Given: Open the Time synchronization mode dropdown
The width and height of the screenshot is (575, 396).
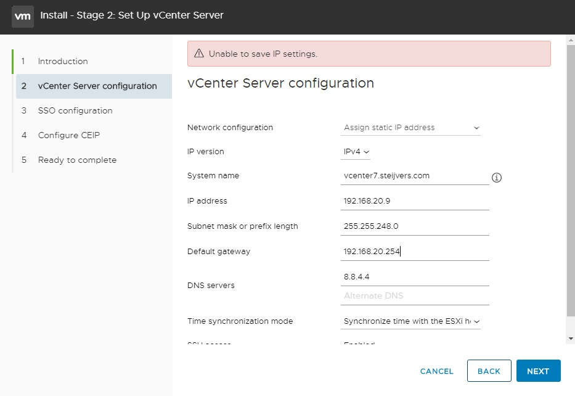Looking at the screenshot, I should coord(410,321).
